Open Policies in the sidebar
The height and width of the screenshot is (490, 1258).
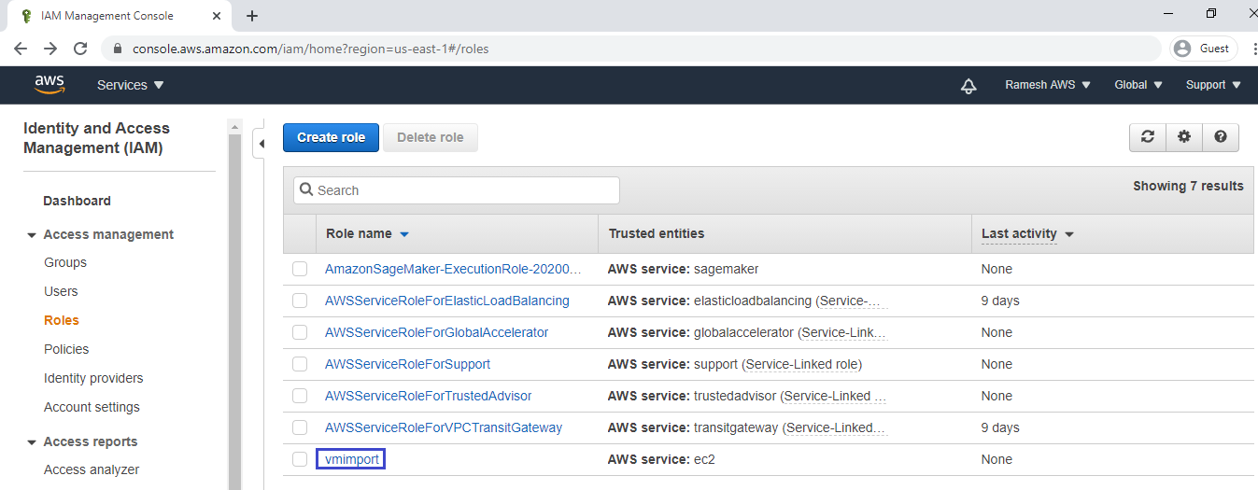coord(66,349)
